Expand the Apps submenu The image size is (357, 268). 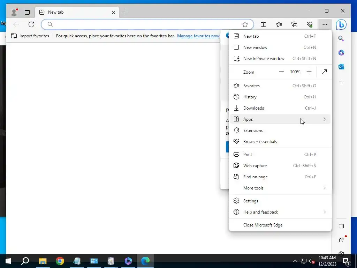pyautogui.click(x=280, y=119)
